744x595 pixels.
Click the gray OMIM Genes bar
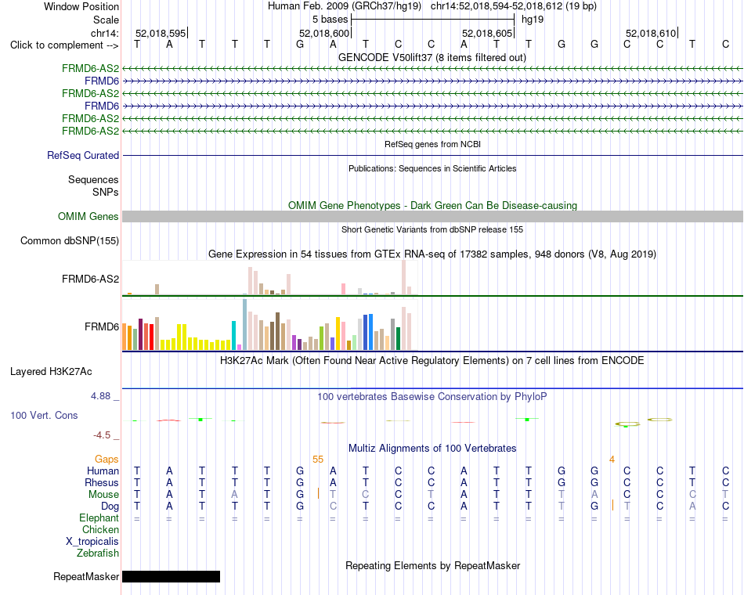click(432, 216)
